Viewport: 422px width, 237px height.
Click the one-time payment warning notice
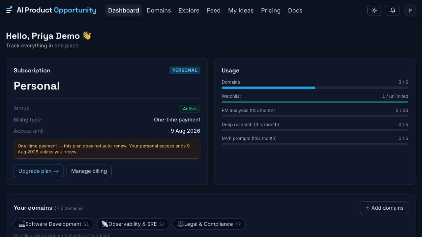pos(107,149)
